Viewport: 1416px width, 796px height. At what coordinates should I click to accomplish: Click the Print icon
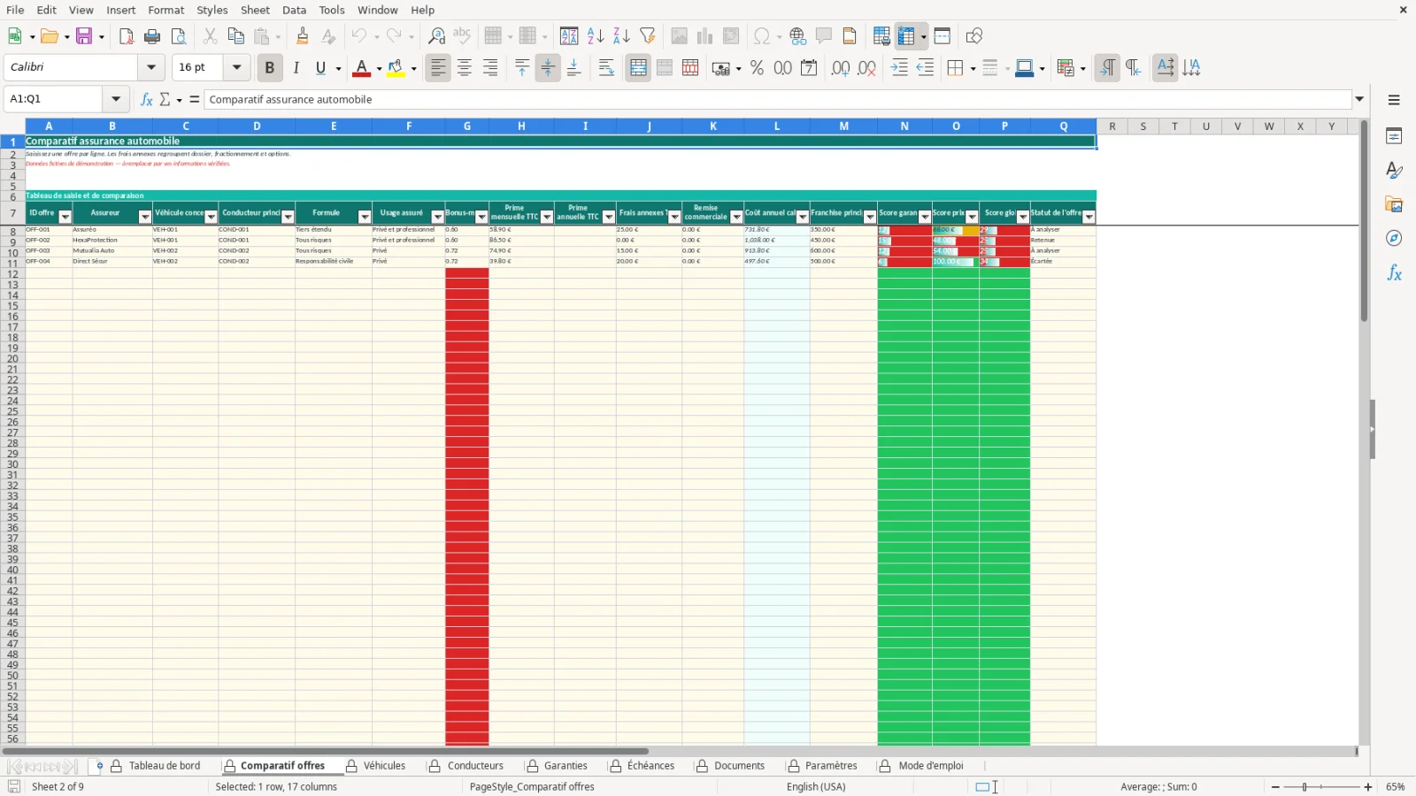[152, 36]
